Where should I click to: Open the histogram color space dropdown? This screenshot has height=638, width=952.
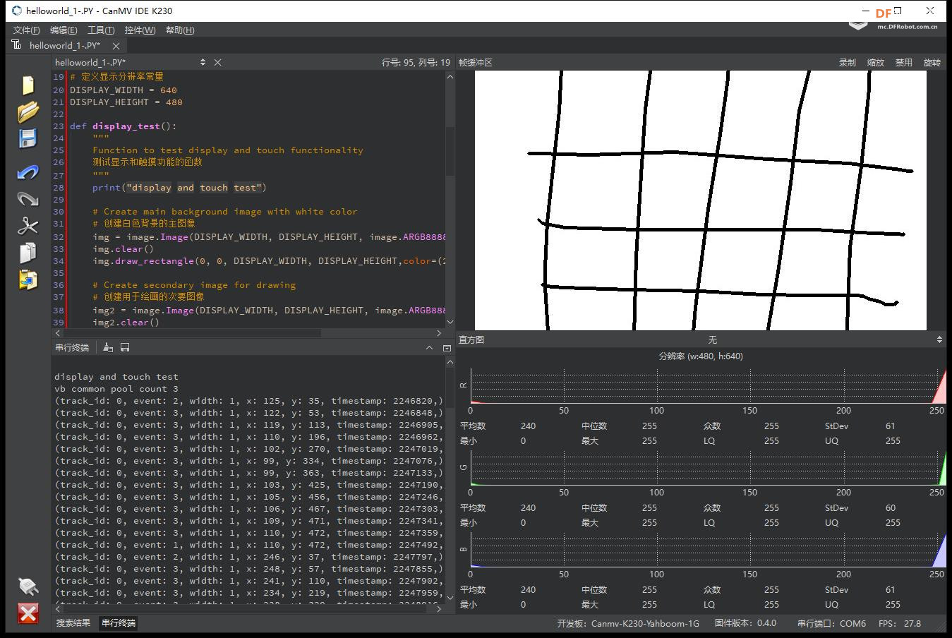click(x=713, y=339)
